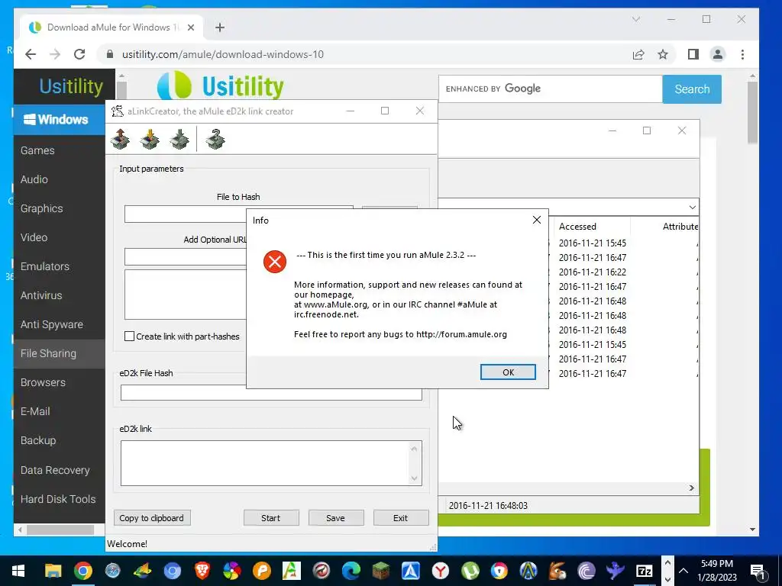The width and height of the screenshot is (782, 586).
Task: Click the status text 2016-11-21 16:48:03
Action: click(x=488, y=505)
